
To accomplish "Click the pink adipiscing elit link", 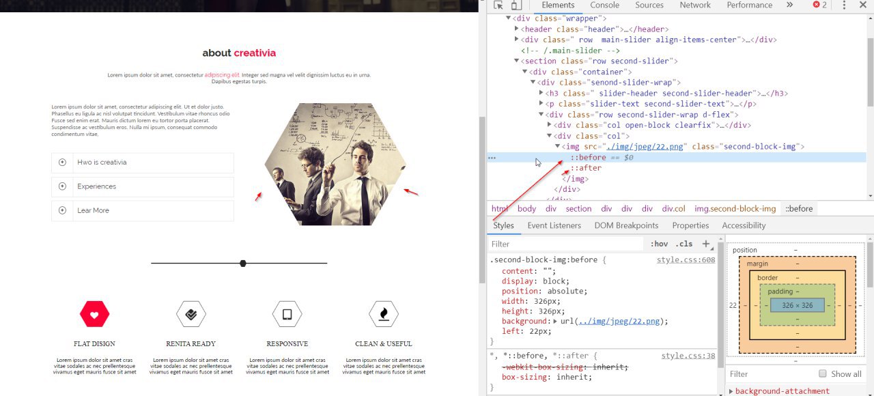I will pyautogui.click(x=222, y=75).
